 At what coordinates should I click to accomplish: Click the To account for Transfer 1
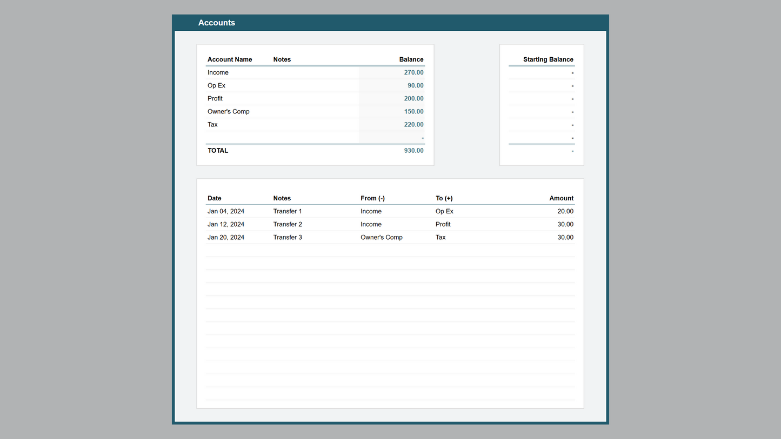coord(444,211)
